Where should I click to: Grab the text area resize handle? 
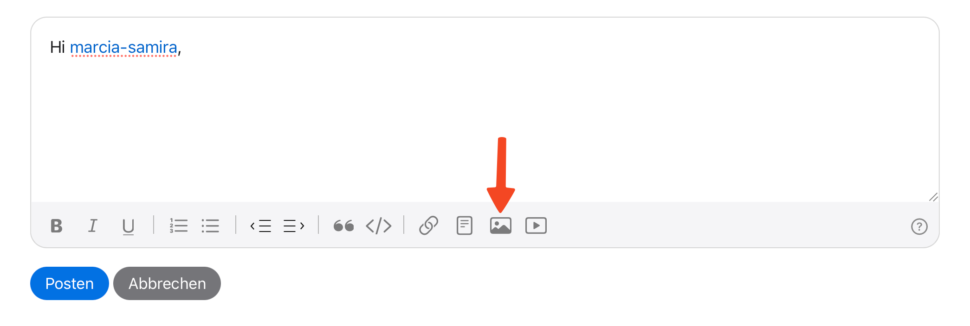933,197
